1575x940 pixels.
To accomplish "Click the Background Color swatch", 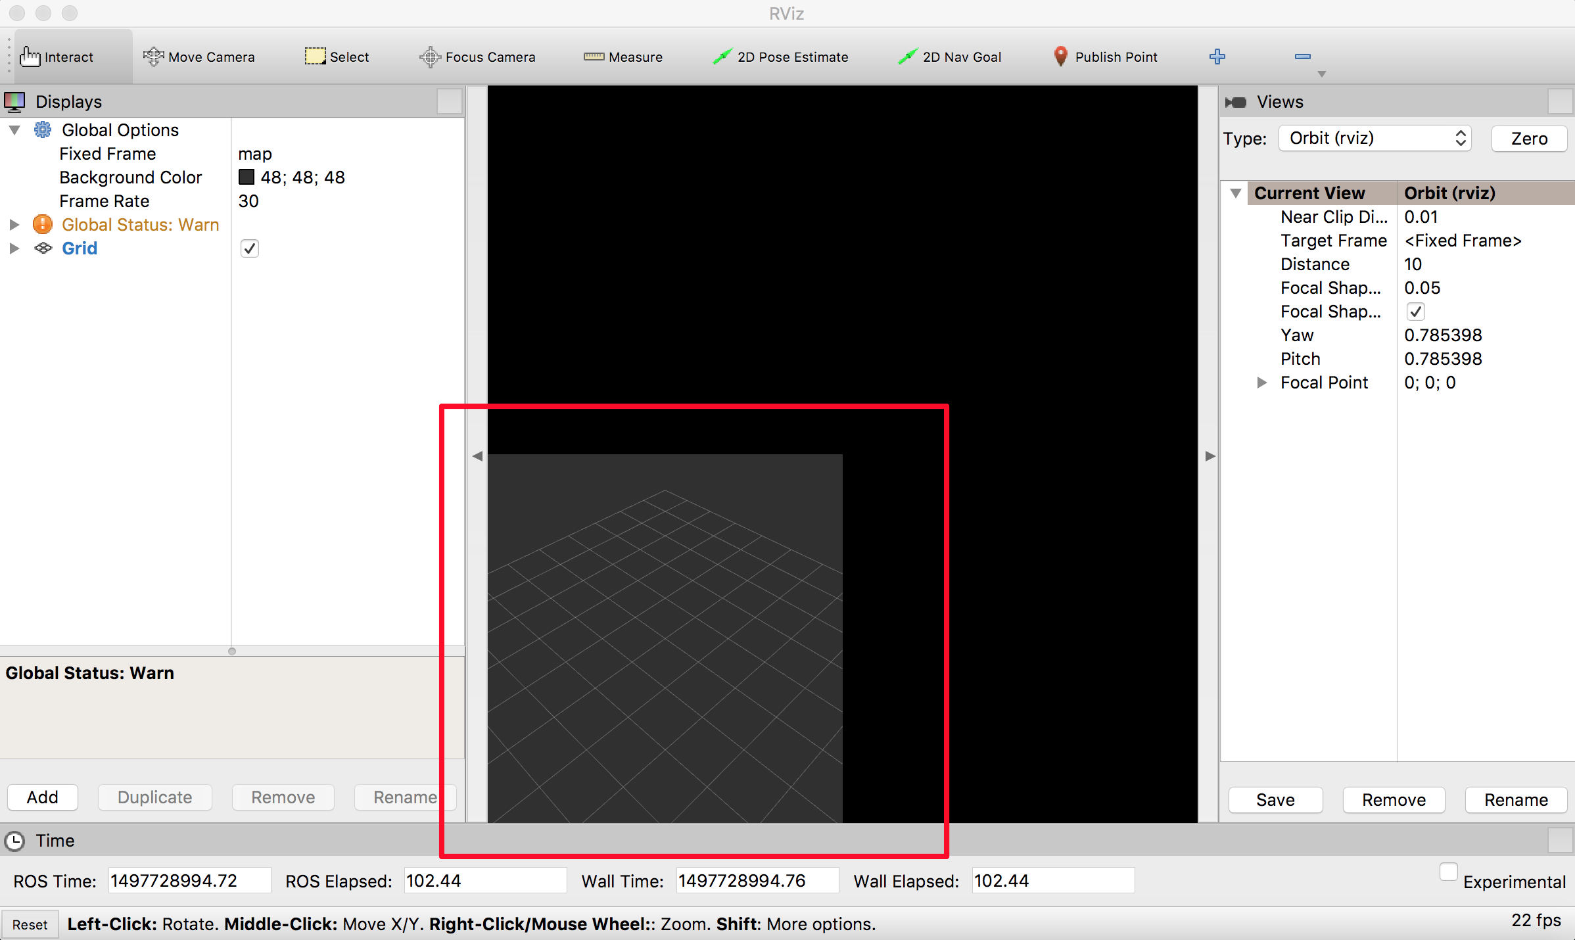I will point(246,177).
